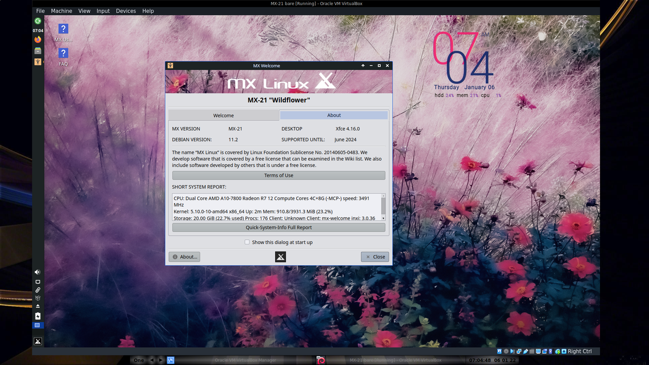This screenshot has height=365, width=649.
Task: Click the 07:04 clock in side panel
Action: 38,30
